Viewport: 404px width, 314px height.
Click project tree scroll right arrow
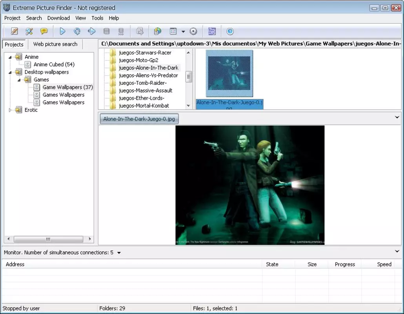(x=90, y=239)
